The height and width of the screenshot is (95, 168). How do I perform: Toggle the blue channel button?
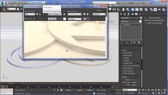55,19
